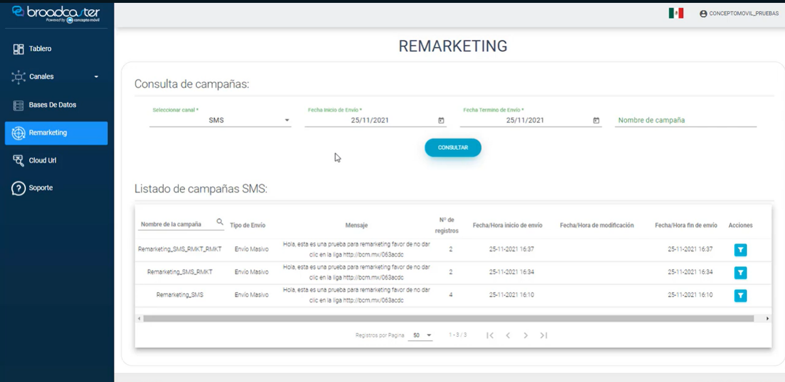Click the Acciones column header
The height and width of the screenshot is (382, 785).
pos(741,225)
